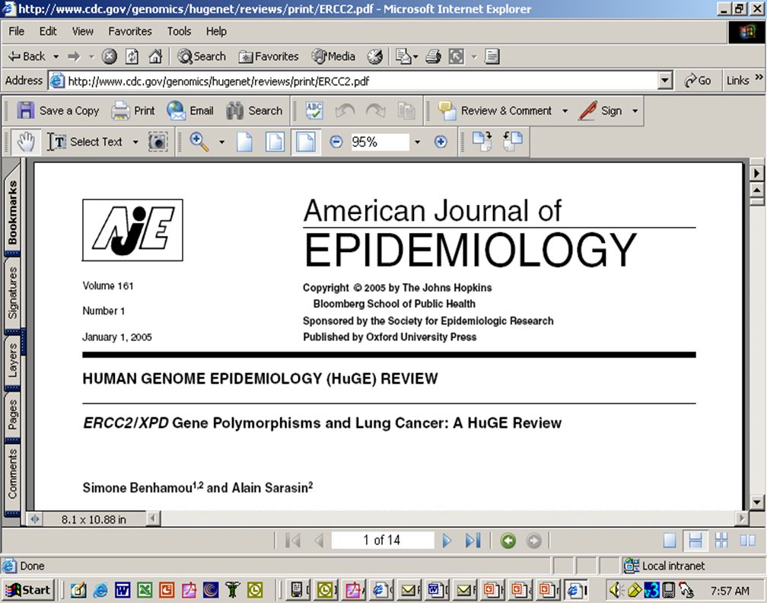Open Acrobat Search with the binoculars icon
Viewport: 767px width, 603px height.
pyautogui.click(x=254, y=111)
